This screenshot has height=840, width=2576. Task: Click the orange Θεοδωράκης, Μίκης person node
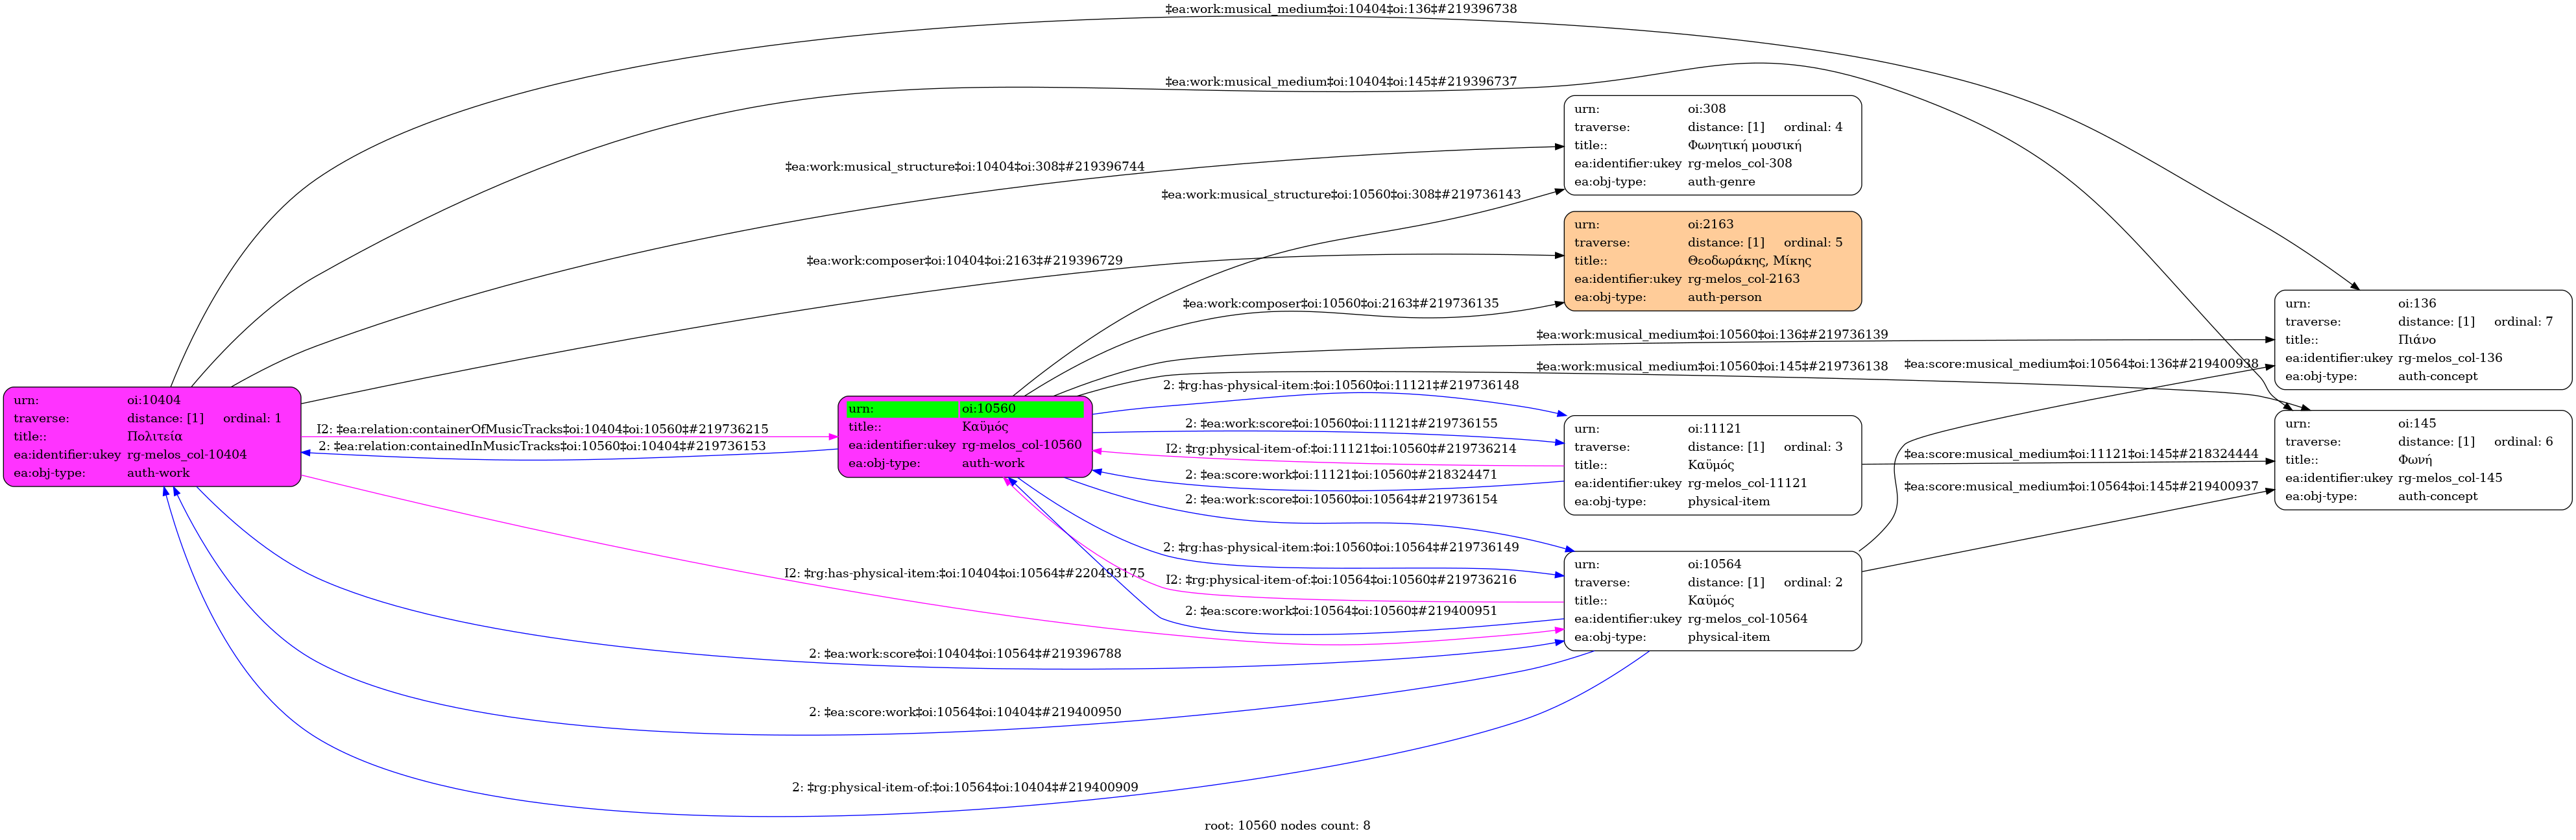click(x=1712, y=261)
